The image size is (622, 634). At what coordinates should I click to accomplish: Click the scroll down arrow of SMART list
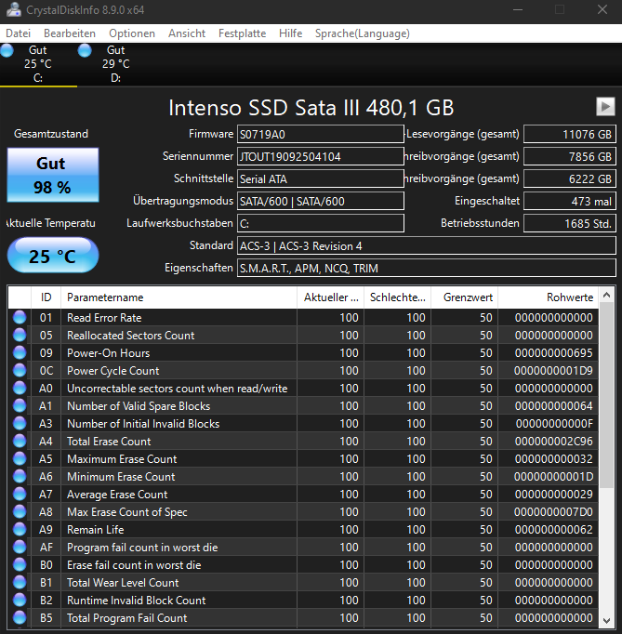pyautogui.click(x=606, y=620)
